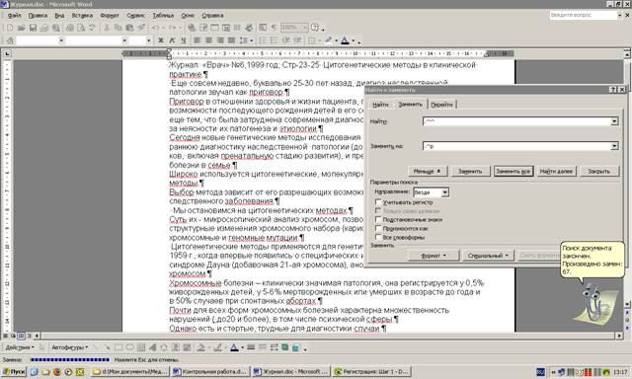
Task: Use the Format Painter brush icon
Action: pos(141,28)
